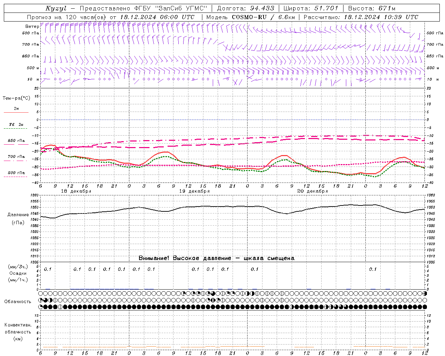Click the "Конвективн." convective cloud label
445x356 pixels.
click(18, 325)
